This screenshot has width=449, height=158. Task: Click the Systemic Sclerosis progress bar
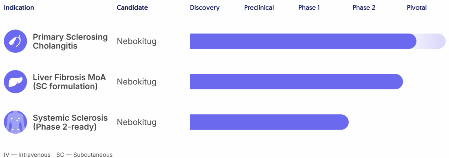pyautogui.click(x=269, y=122)
